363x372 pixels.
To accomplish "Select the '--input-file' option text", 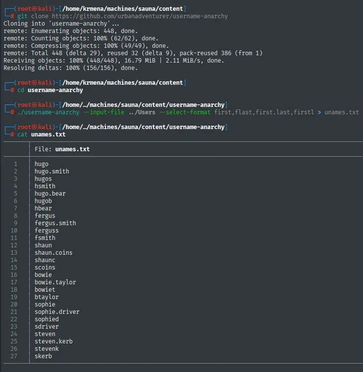I will [104, 112].
